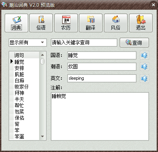The height and width of the screenshot is (152, 158).
Task: Select 笨 in the word list
Action: pyautogui.click(x=26, y=130)
